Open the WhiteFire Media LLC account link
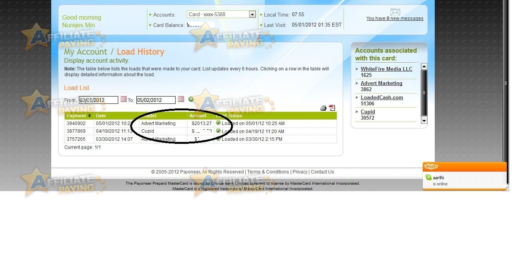The image size is (526, 280). tap(386, 69)
